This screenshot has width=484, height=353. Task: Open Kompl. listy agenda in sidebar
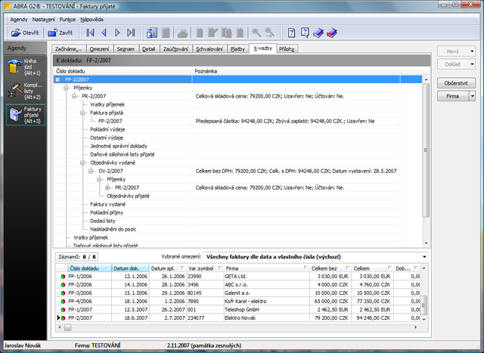coord(25,91)
